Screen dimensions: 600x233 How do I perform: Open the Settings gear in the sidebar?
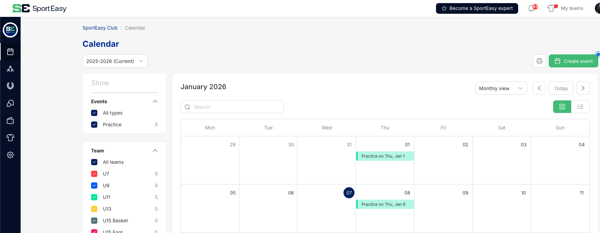coord(10,155)
